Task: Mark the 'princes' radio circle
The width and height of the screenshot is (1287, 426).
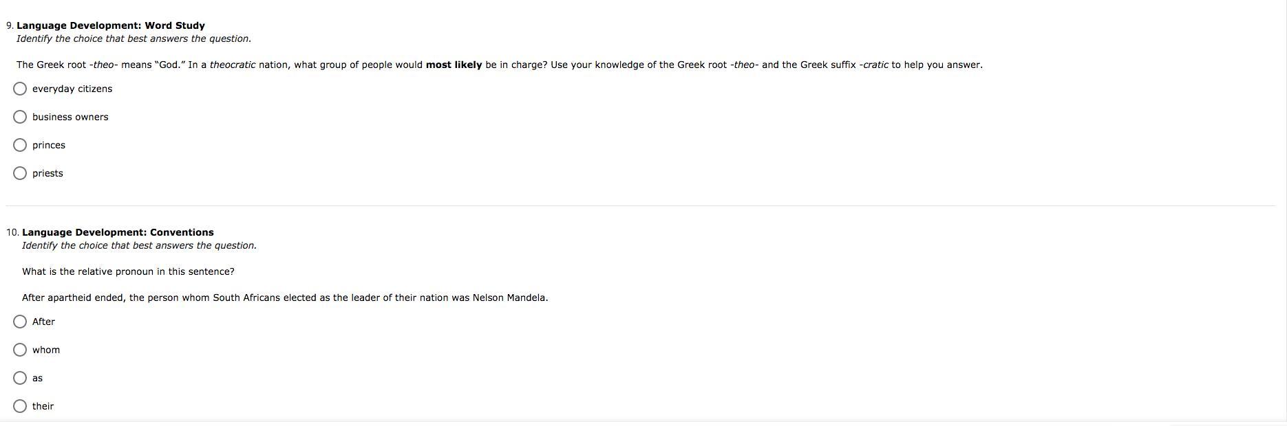Action: tap(20, 145)
